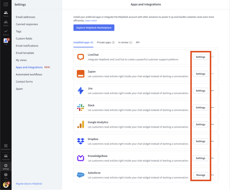Open Email template settings
Image resolution: width=230 pixels, height=190 pixels.
tap(25, 53)
